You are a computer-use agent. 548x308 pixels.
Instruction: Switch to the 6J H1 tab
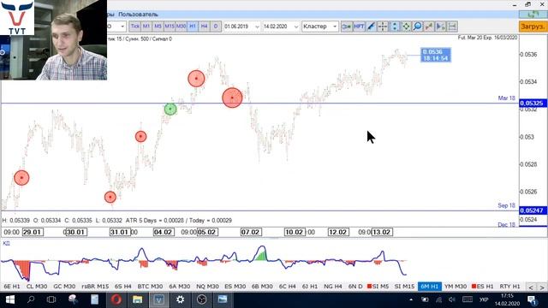310,287
